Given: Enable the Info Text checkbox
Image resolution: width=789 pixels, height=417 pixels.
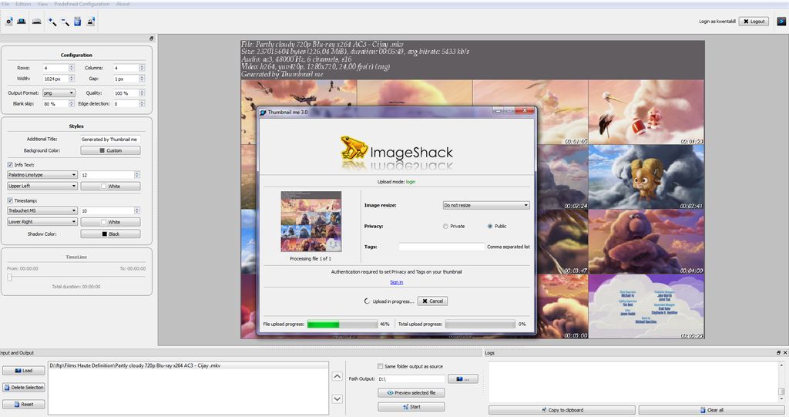Looking at the screenshot, I should [10, 165].
